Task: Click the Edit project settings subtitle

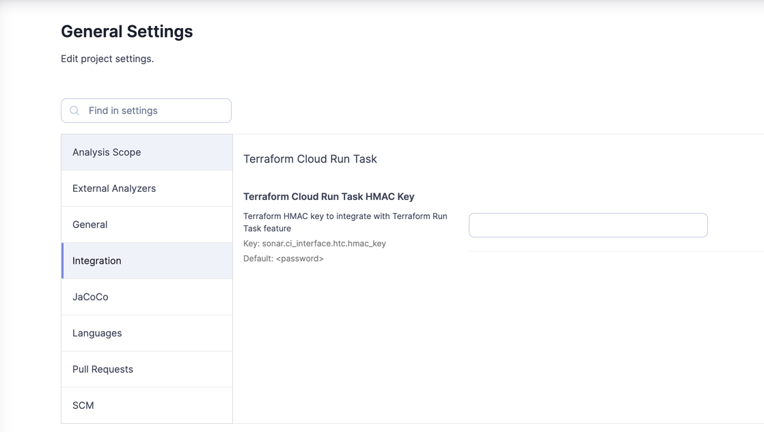Action: (107, 59)
